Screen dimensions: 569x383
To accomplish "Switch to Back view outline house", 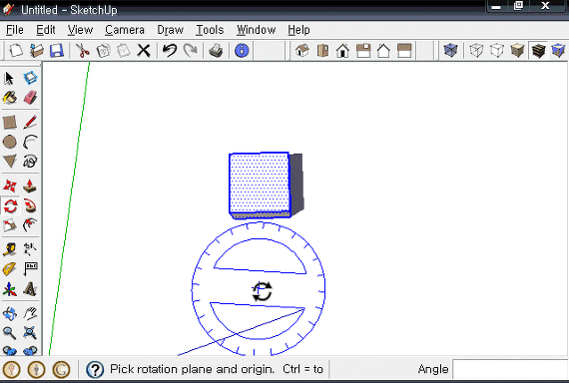I will [383, 51].
